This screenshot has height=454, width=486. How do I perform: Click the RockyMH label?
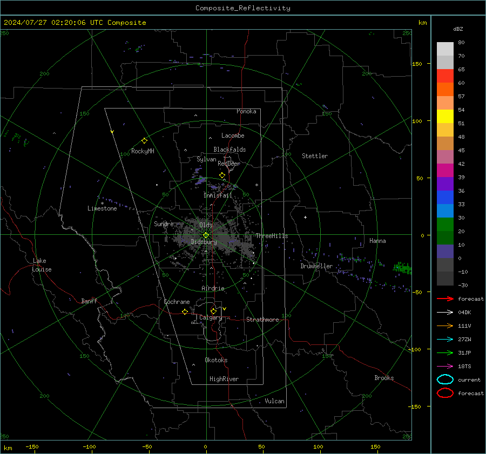(143, 151)
